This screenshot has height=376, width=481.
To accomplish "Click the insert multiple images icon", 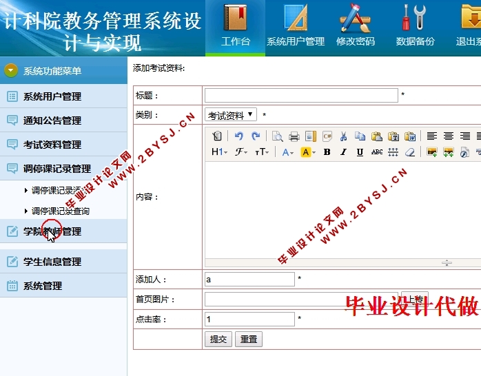I will (x=448, y=152).
